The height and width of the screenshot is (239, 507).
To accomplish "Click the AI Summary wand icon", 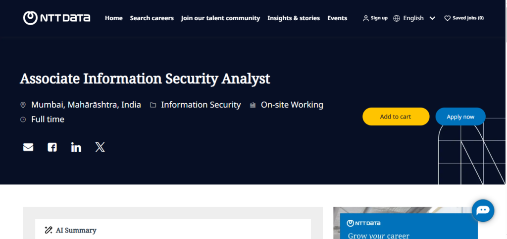I will 49,230.
